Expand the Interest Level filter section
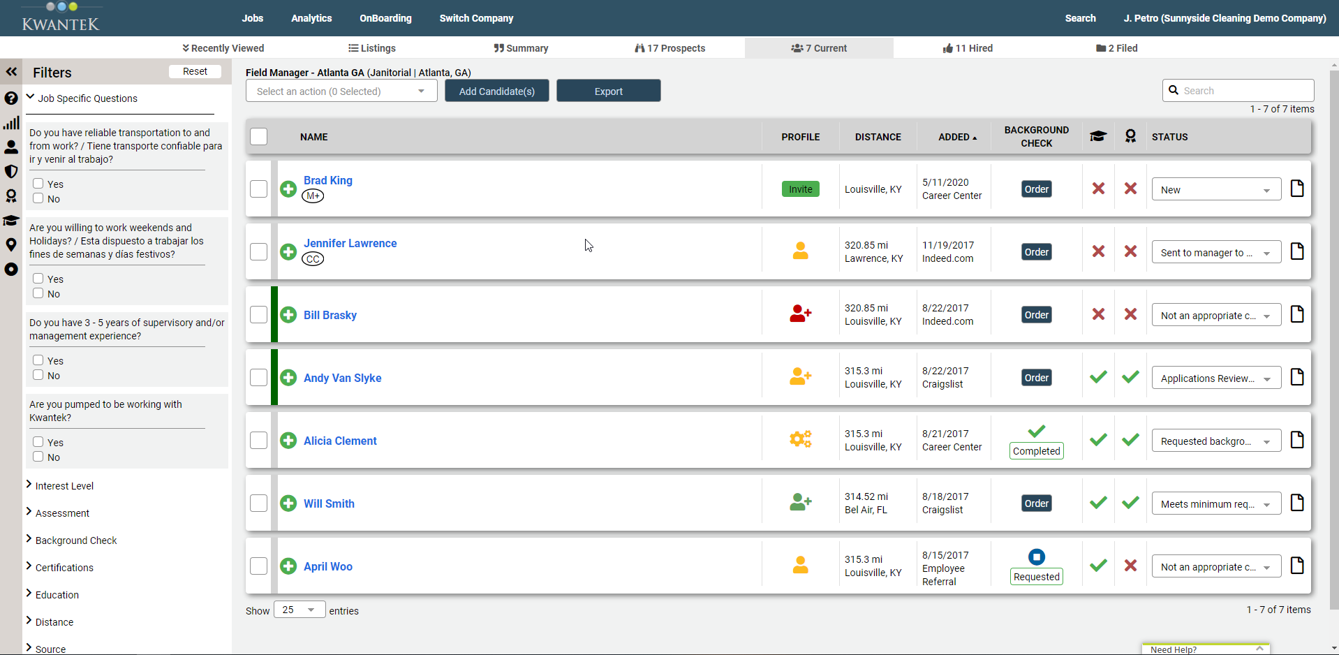Screen dimensions: 1339x655 point(65,485)
